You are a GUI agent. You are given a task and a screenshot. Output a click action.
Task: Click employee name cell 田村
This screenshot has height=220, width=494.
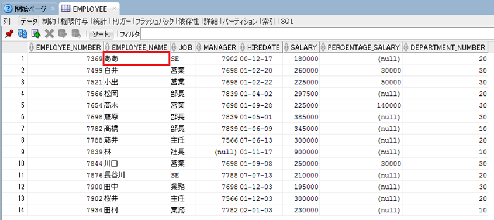pyautogui.click(x=137, y=210)
